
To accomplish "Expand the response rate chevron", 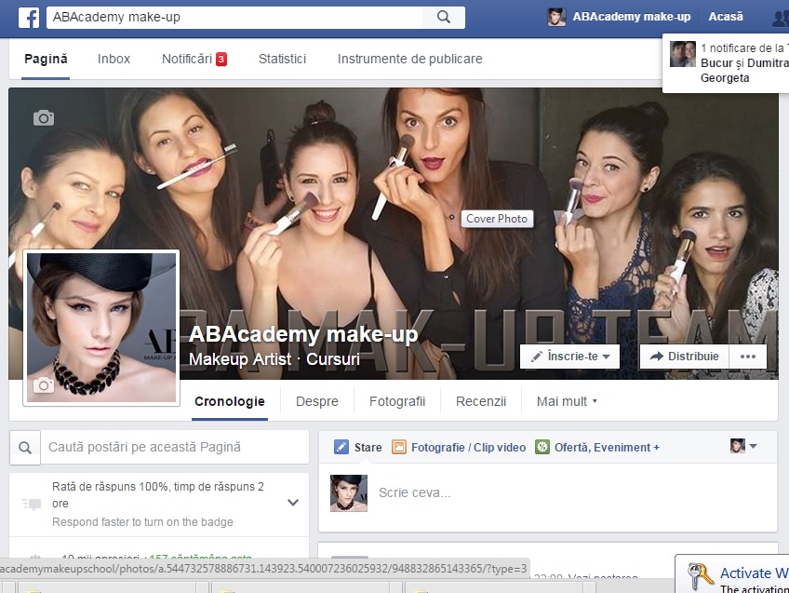I will [x=293, y=503].
